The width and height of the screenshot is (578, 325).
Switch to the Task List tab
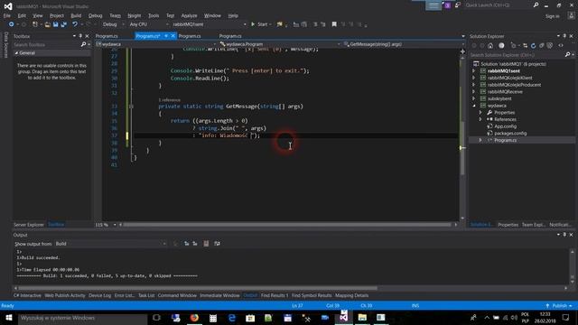146,295
